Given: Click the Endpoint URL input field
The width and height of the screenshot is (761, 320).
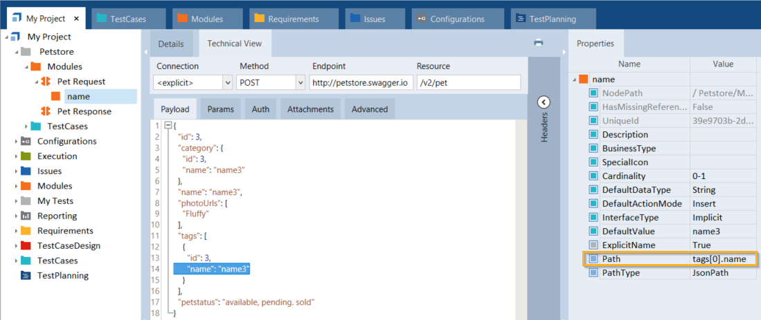Looking at the screenshot, I should pyautogui.click(x=360, y=83).
